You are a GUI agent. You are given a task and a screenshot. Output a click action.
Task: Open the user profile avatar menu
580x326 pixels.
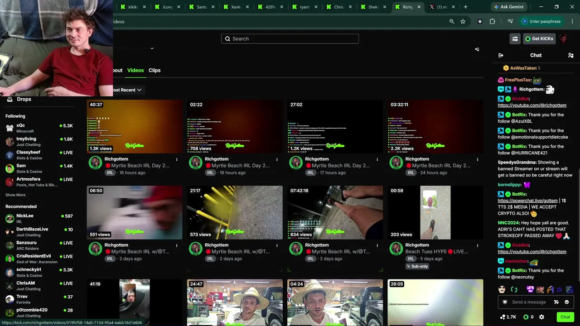click(x=563, y=39)
